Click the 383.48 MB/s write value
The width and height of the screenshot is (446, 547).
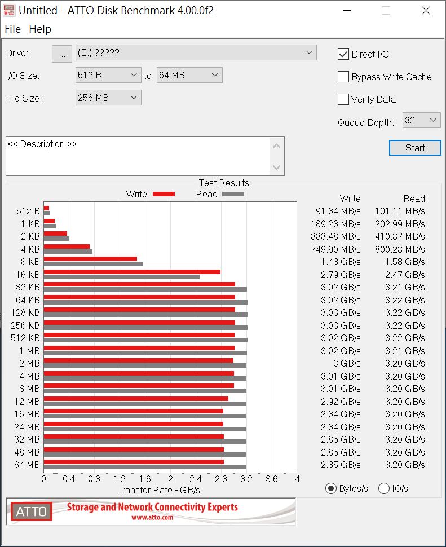click(335, 236)
